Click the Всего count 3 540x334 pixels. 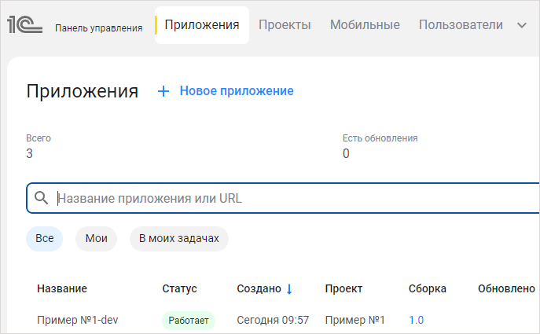(30, 153)
